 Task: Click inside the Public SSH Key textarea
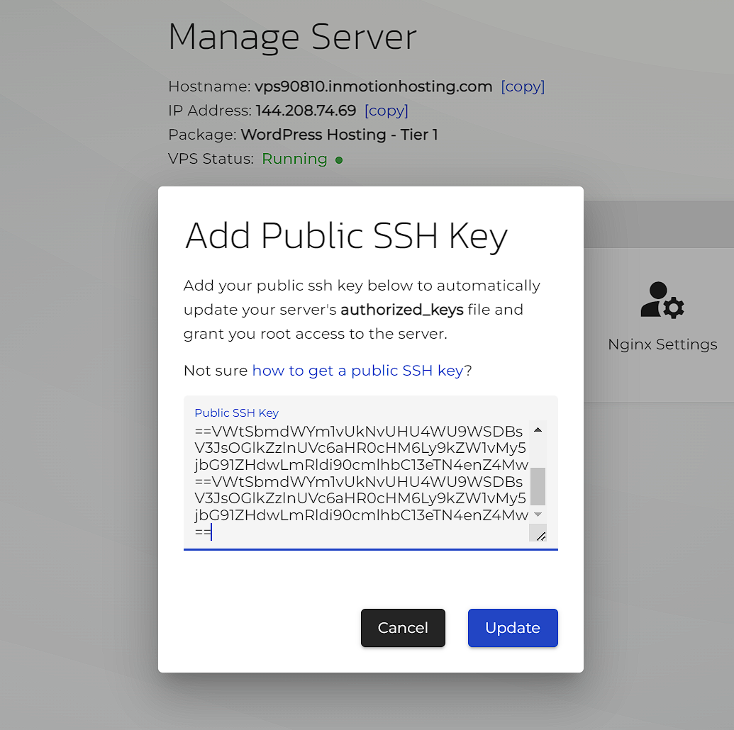pyautogui.click(x=360, y=482)
